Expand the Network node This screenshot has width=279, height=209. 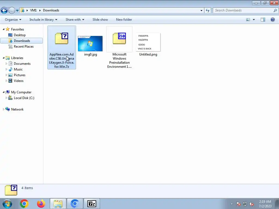[x=4, y=109]
